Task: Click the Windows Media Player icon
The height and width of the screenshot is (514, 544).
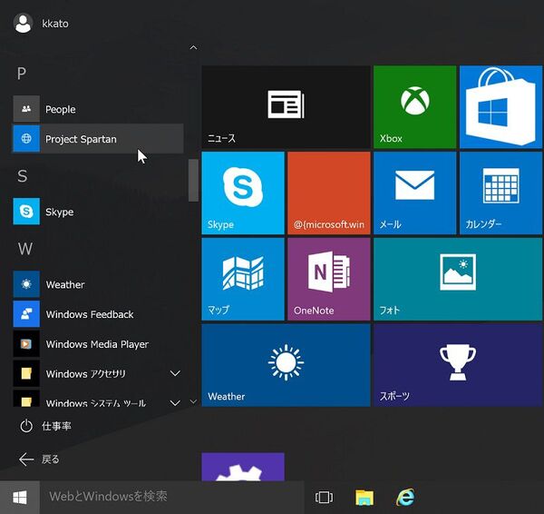Action: [26, 343]
